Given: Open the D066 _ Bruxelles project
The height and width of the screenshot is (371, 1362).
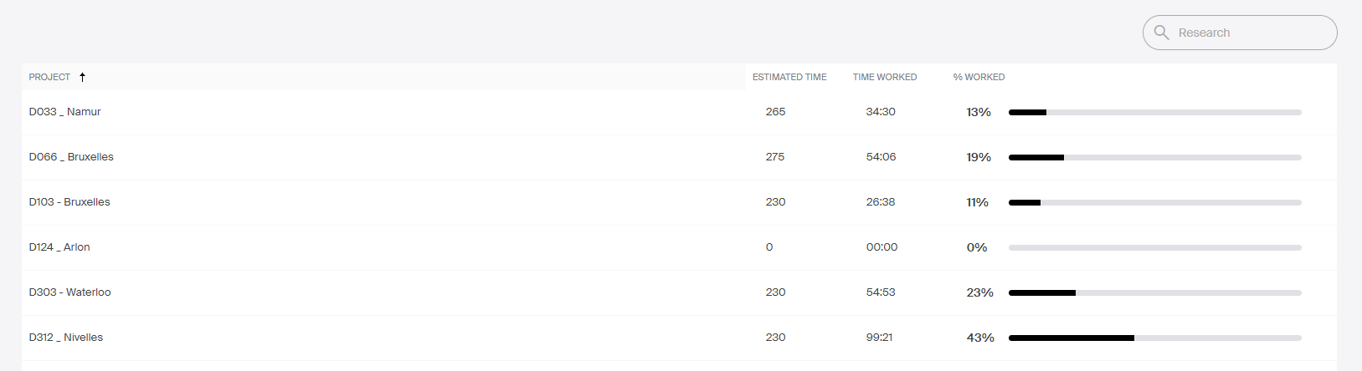Looking at the screenshot, I should [x=71, y=157].
